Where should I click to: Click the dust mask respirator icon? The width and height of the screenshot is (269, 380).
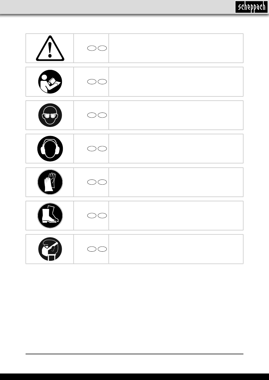(50, 249)
